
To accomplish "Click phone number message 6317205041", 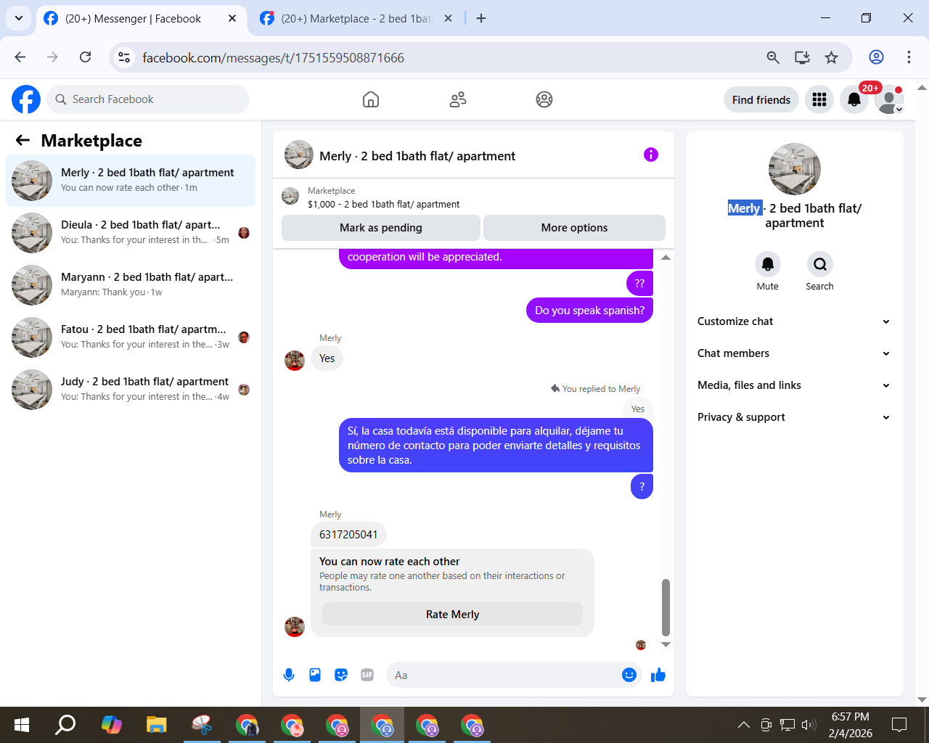I will point(348,535).
